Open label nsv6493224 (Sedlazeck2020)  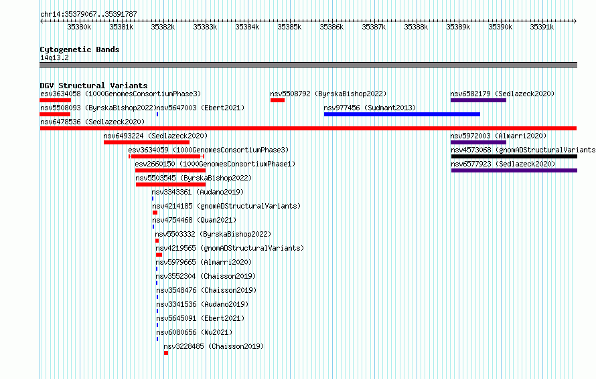point(155,136)
